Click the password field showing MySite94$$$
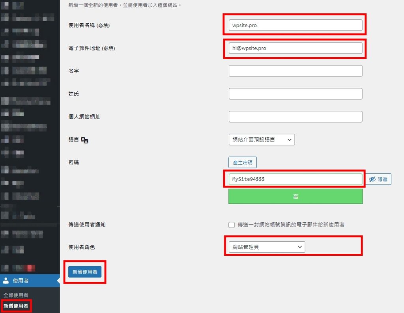Viewport: 404px width, 313px height. 295,179
